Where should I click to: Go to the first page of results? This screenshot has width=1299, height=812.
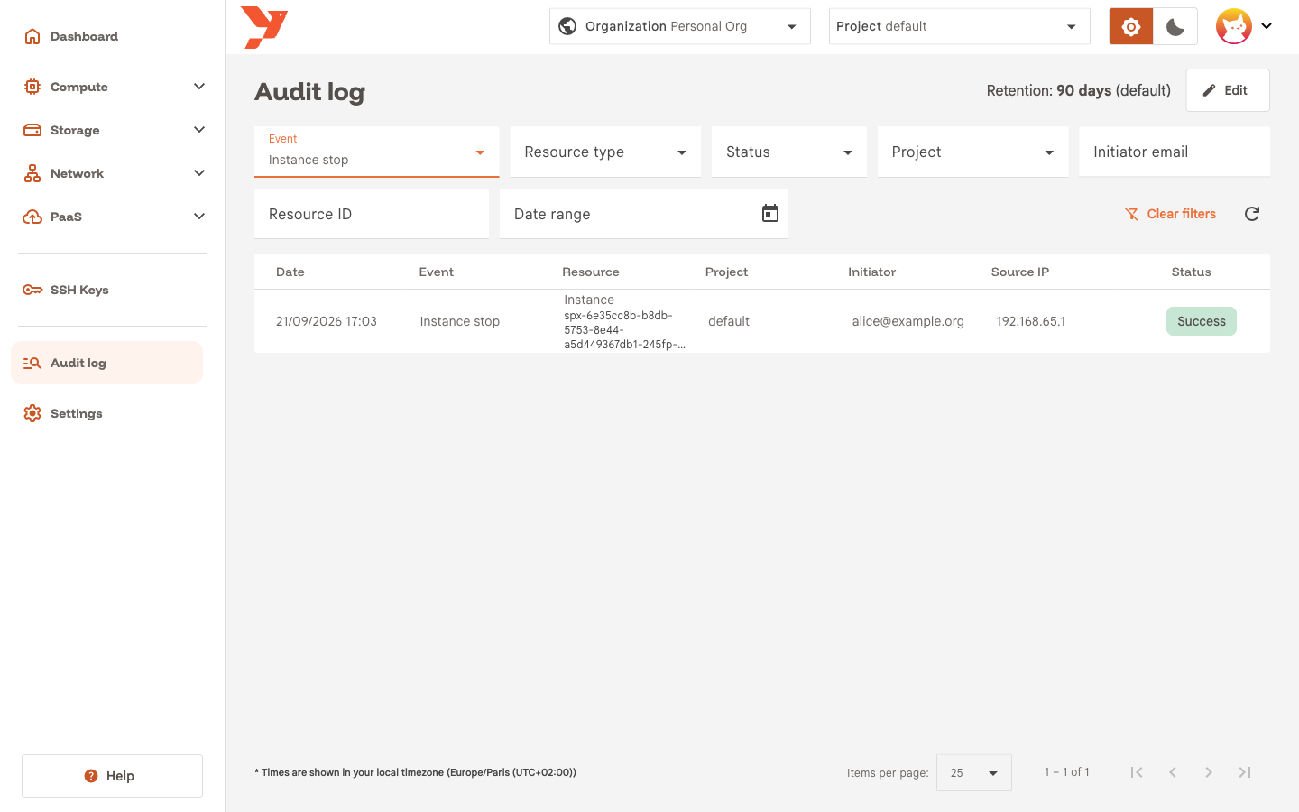[1137, 772]
